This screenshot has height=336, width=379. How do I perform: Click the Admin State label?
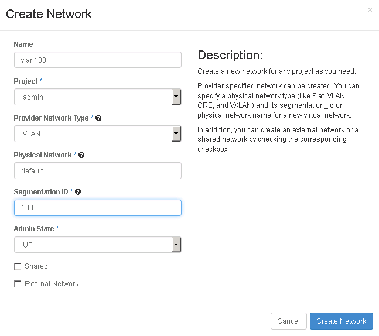[33, 229]
